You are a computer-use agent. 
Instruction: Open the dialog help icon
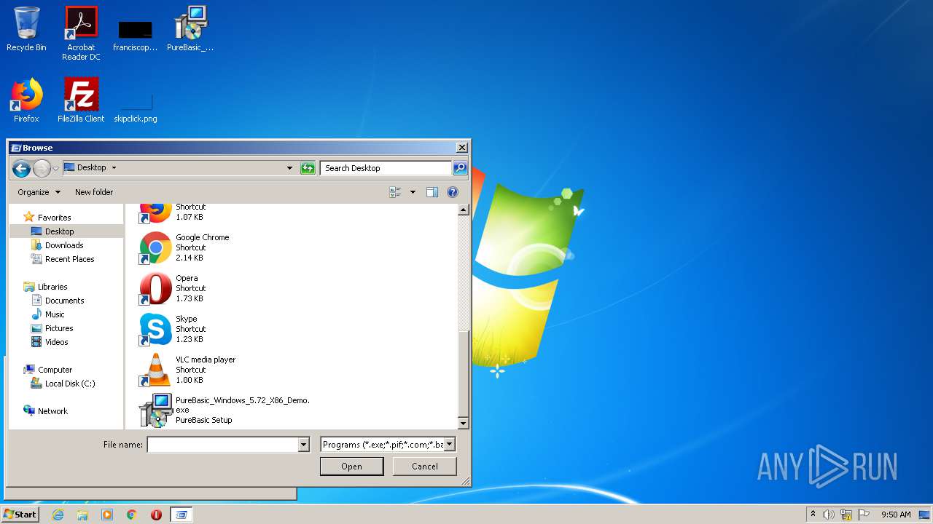click(453, 192)
